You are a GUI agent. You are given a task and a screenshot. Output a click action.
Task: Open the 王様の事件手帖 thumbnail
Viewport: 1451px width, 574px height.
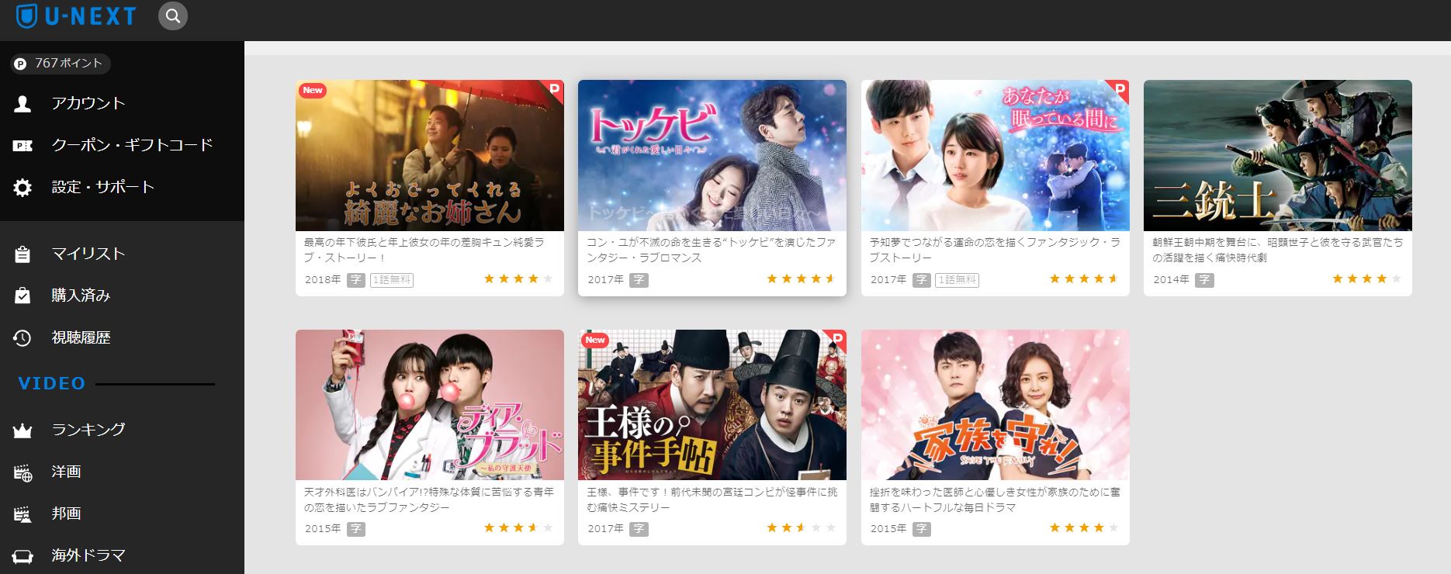pyautogui.click(x=712, y=405)
